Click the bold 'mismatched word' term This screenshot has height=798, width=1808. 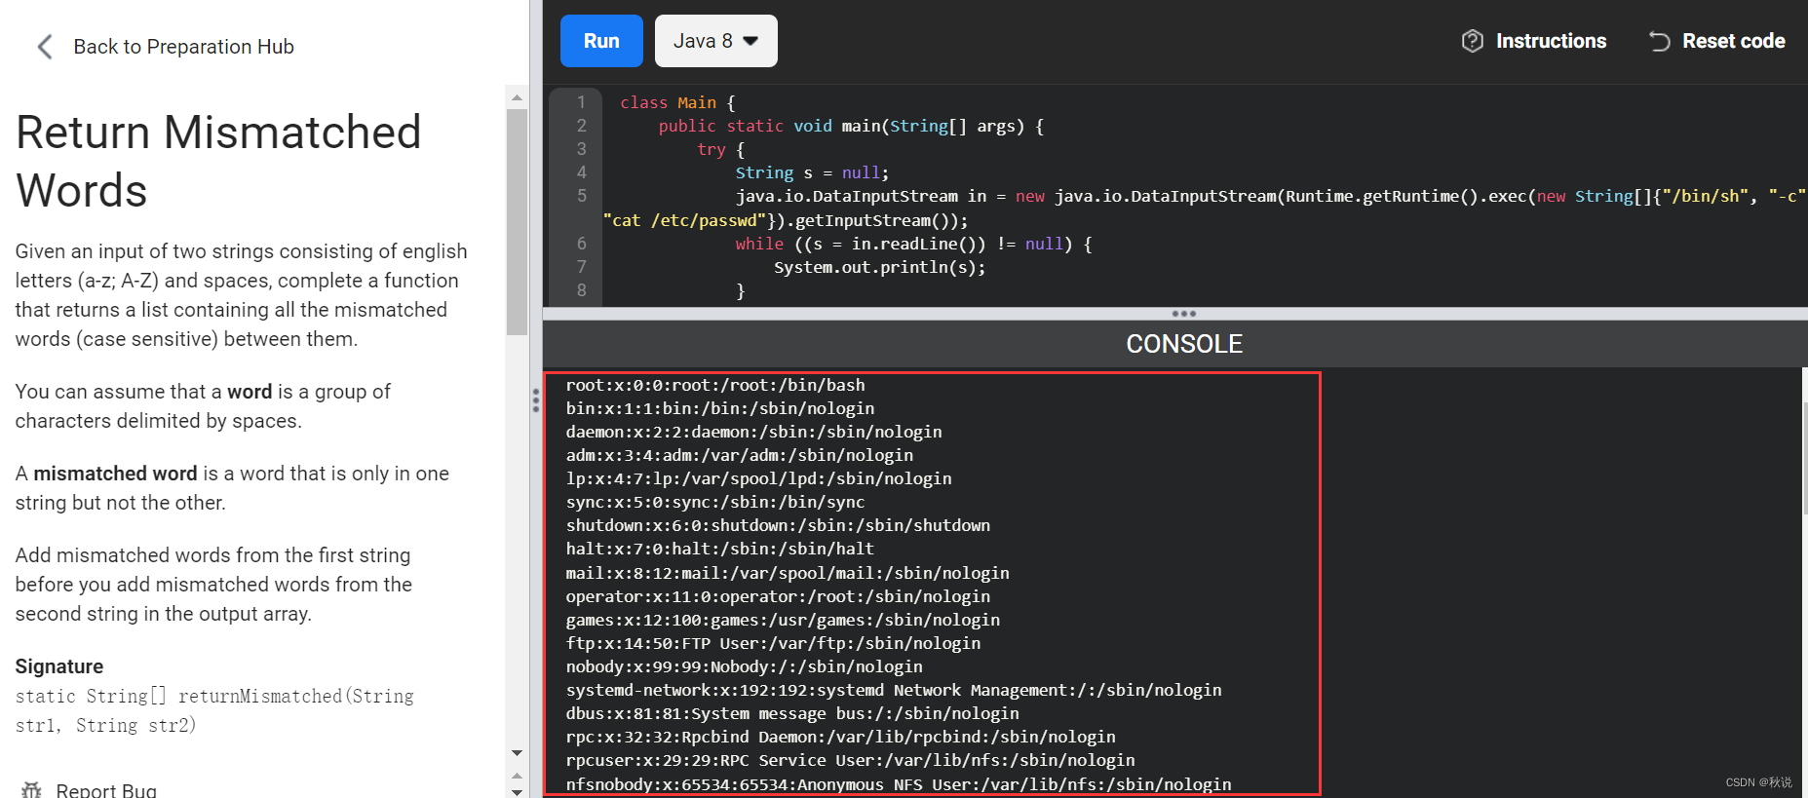[115, 474]
